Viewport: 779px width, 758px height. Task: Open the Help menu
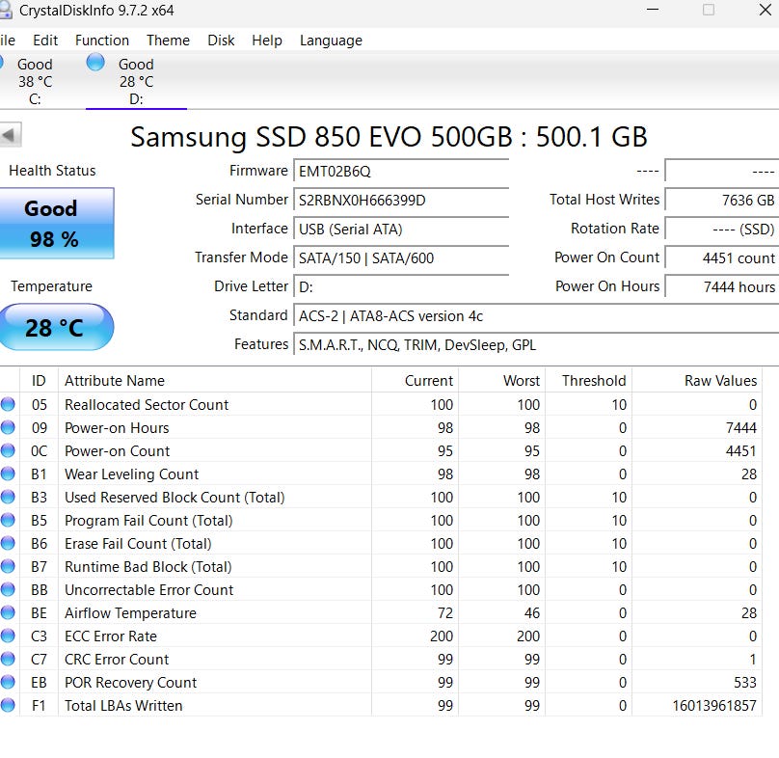click(x=267, y=41)
